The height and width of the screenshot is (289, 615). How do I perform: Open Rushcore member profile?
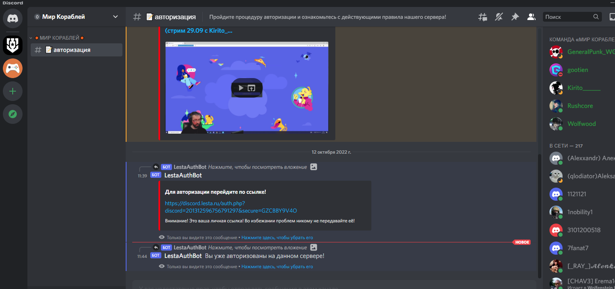581,106
